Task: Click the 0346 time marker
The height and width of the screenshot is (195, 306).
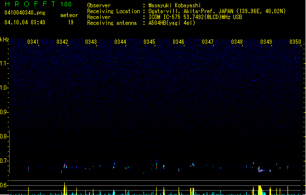Action: point(179,42)
